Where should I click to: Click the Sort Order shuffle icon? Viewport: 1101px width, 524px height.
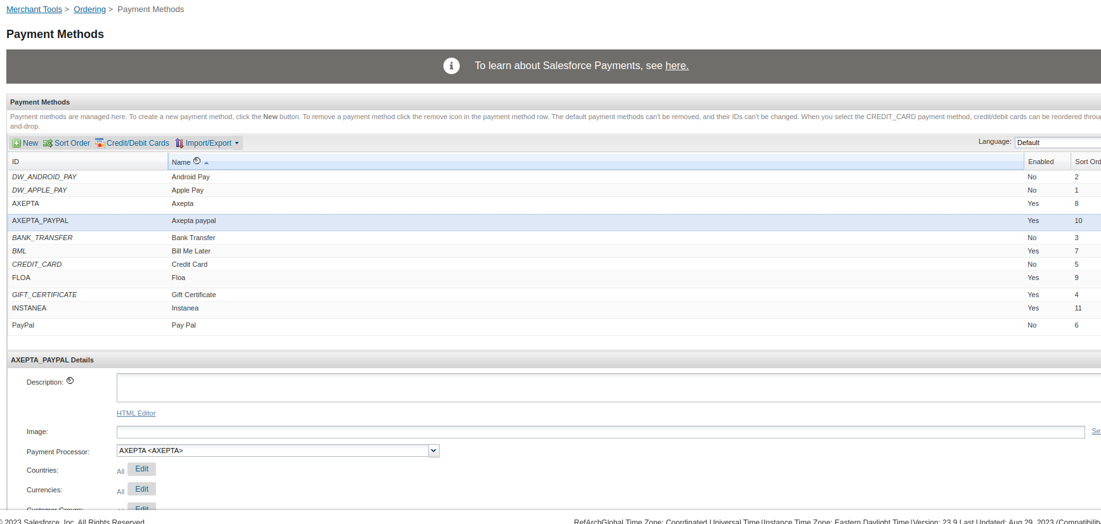click(x=48, y=143)
